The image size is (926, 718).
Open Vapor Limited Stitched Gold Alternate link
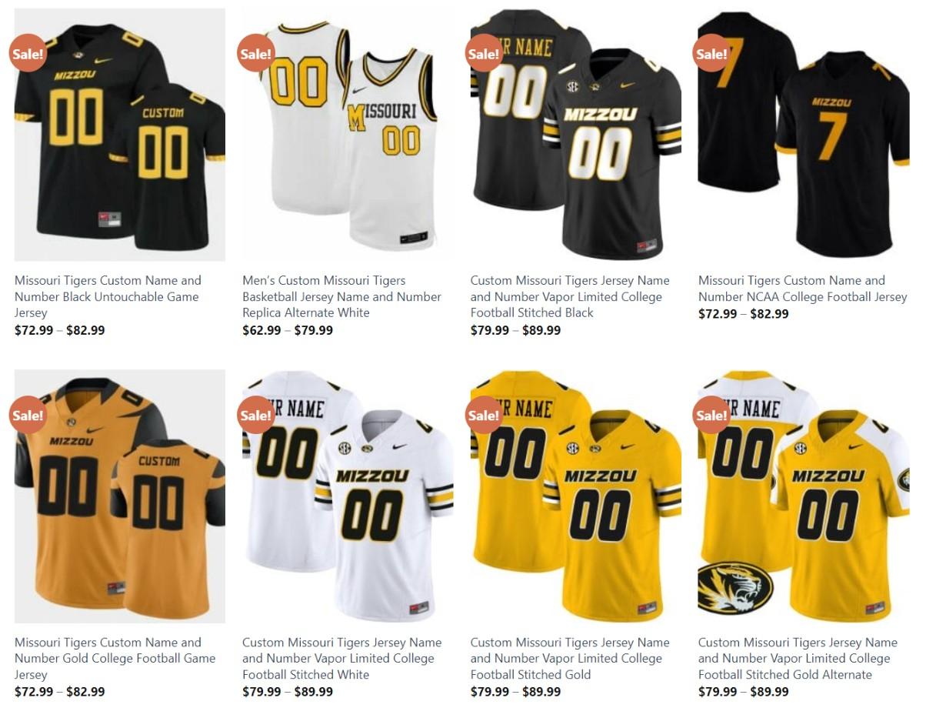[x=798, y=658]
